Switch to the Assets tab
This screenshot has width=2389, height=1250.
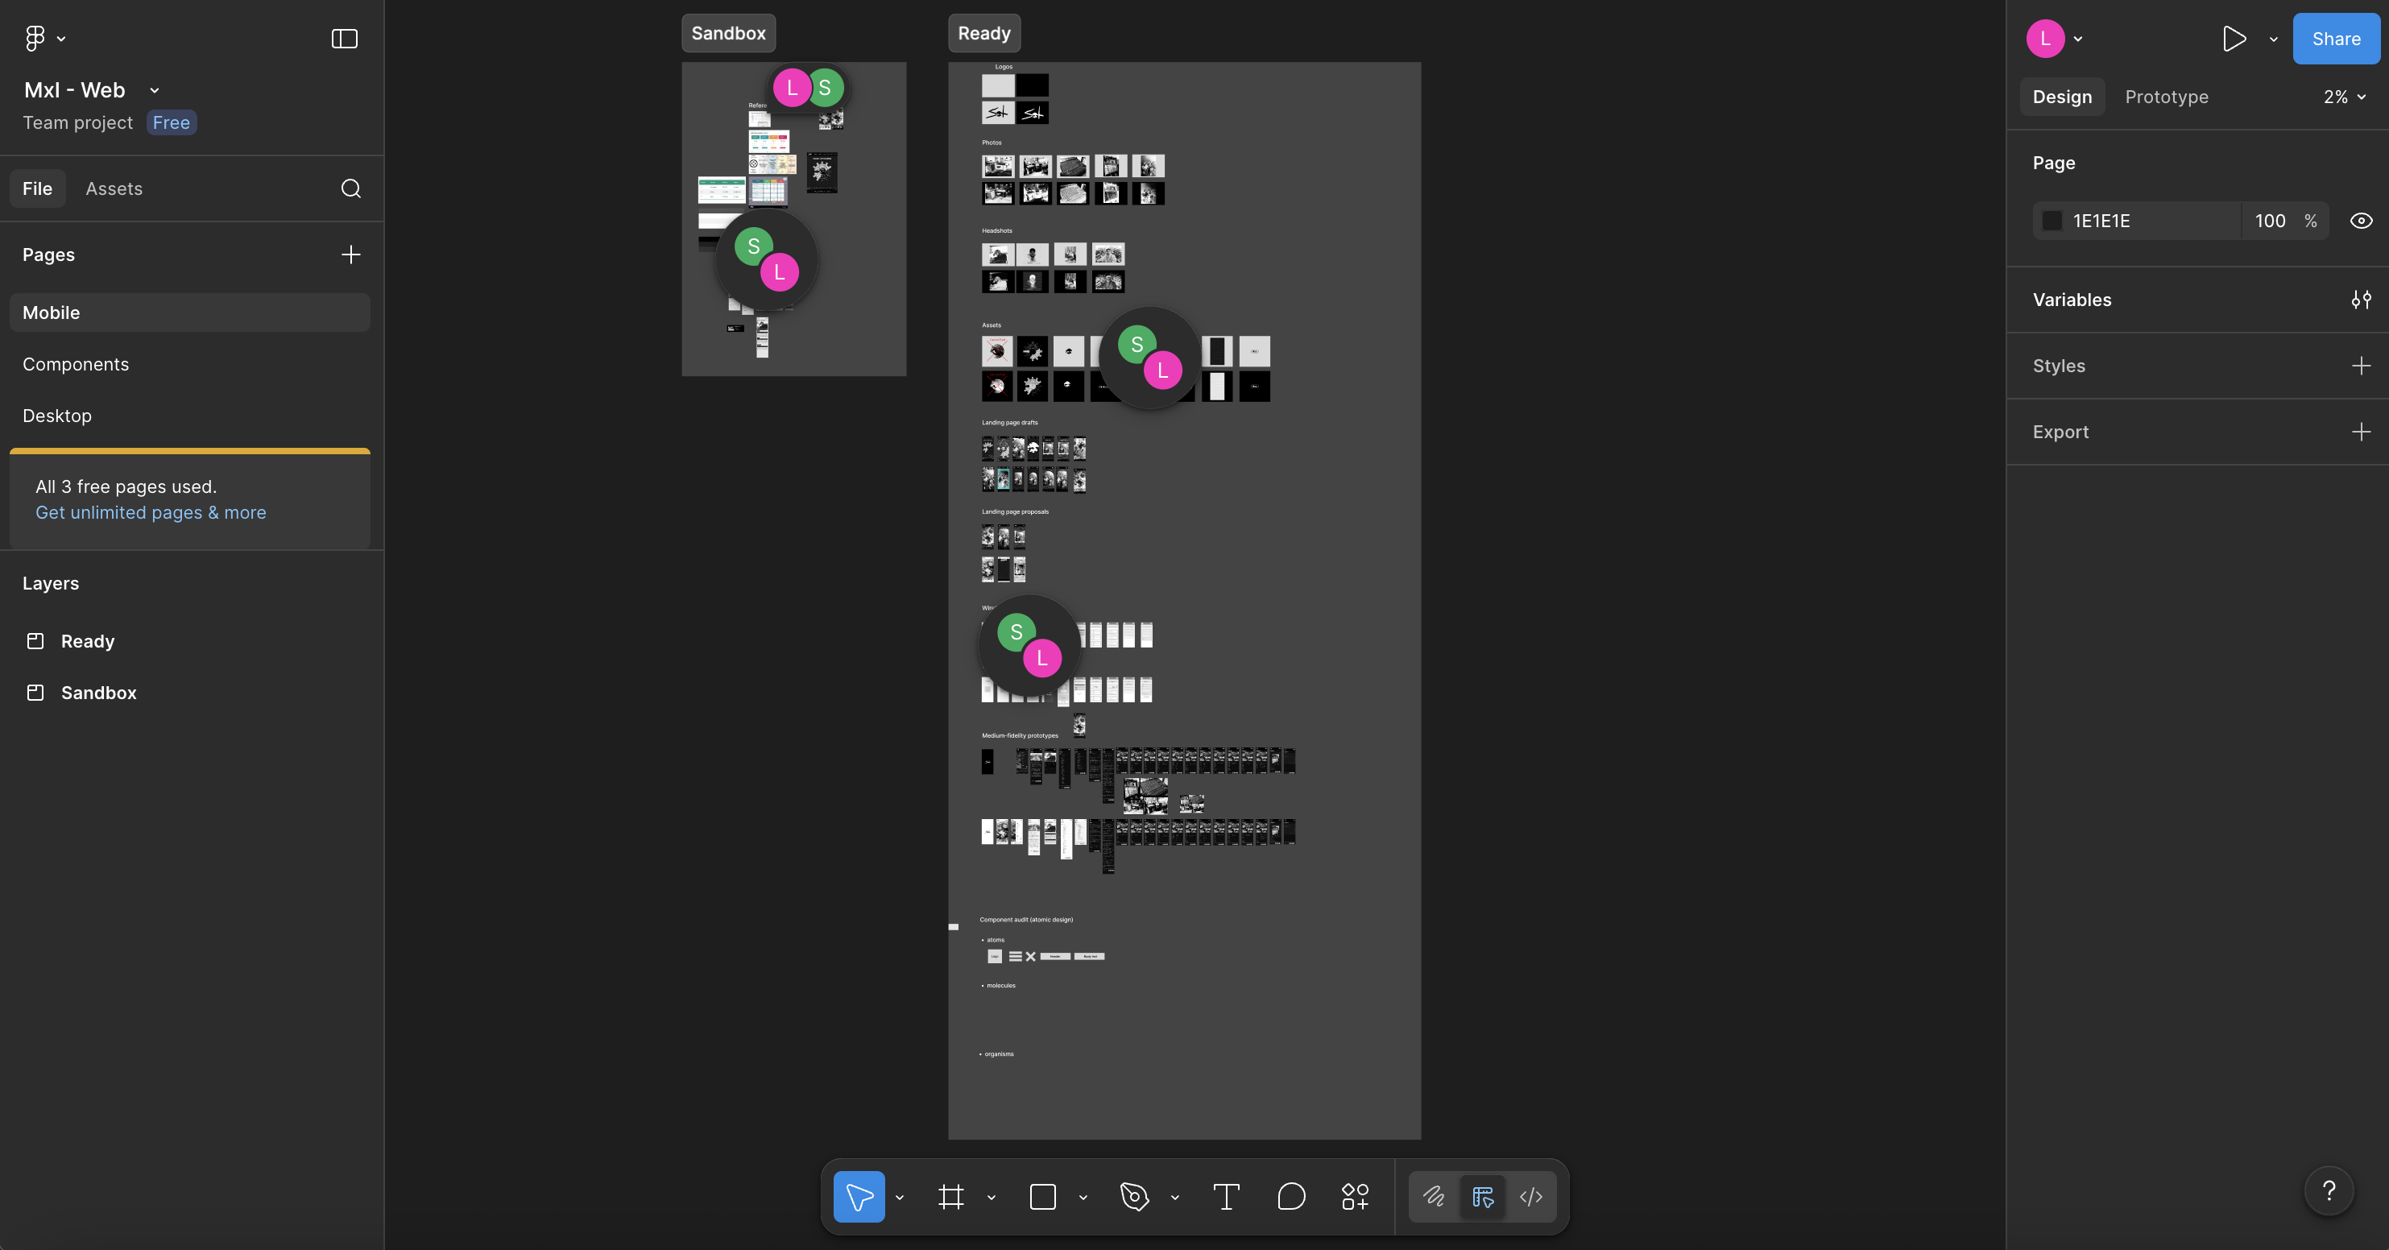click(x=114, y=188)
